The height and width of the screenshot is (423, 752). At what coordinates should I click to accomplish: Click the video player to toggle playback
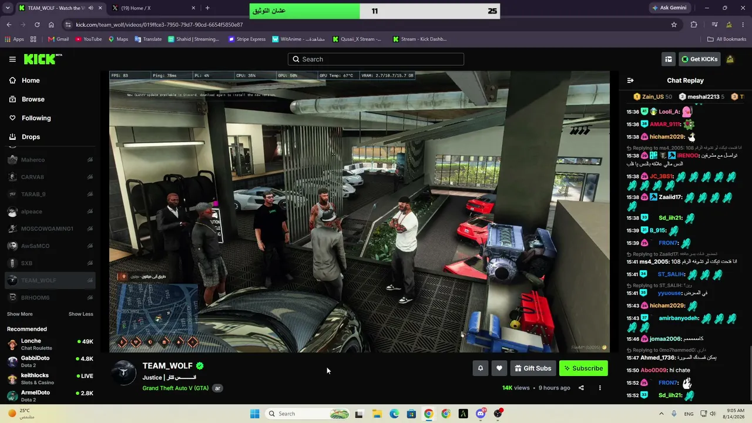360,211
